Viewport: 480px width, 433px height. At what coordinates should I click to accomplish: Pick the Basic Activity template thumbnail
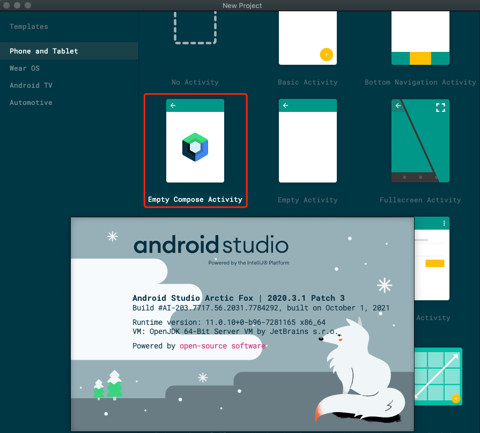(308, 38)
